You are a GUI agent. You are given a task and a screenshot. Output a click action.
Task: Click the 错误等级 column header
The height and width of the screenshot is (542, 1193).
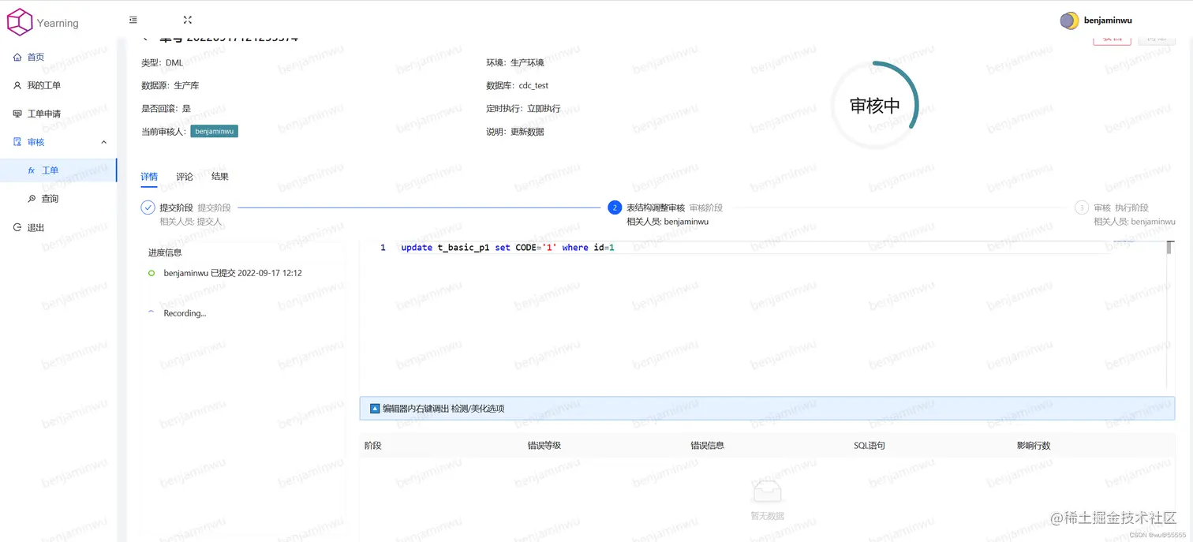coord(544,446)
